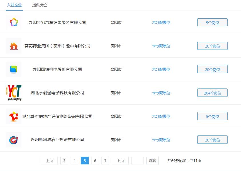Click 襄阳市 in 襄阳新惠源农业投资 row
Image resolution: width=241 pixels, height=171 pixels.
coord(116,140)
